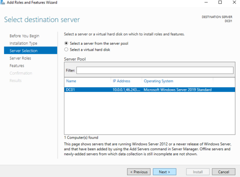Jump to the Server Roles step
This screenshot has width=240, height=177.
pos(20,58)
